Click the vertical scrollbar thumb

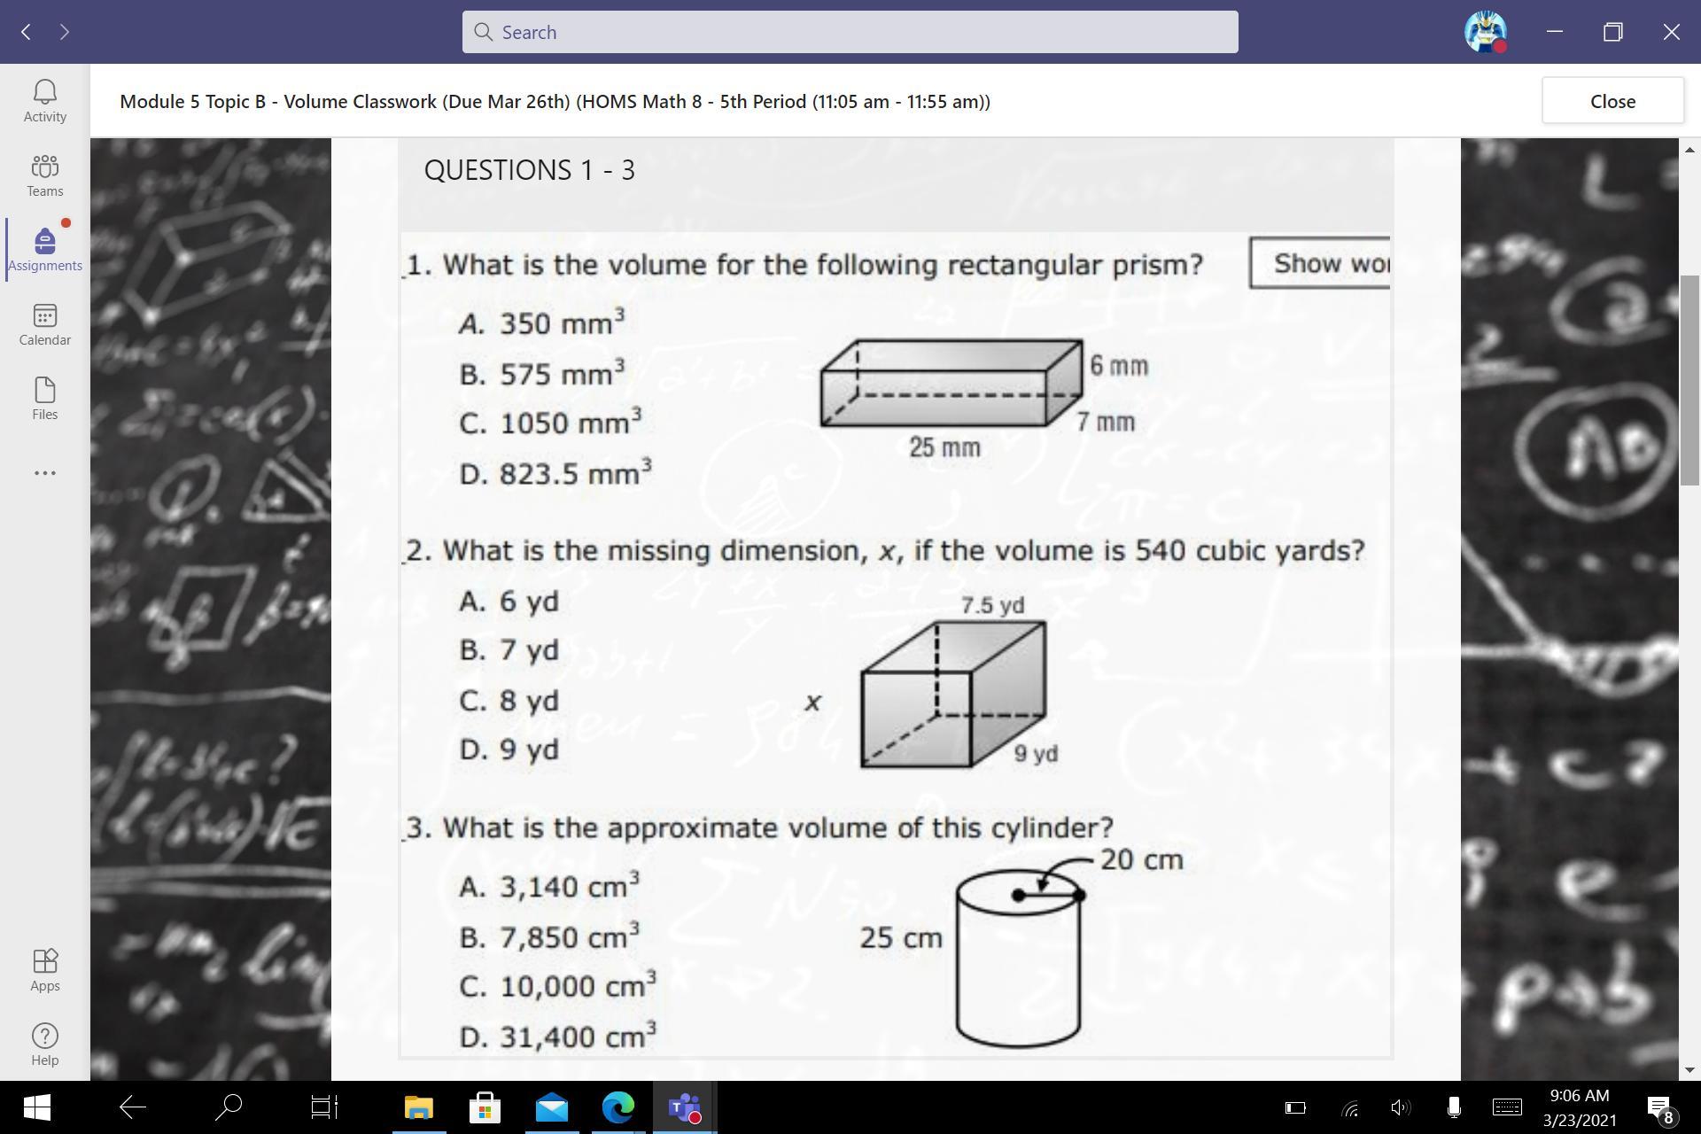pyautogui.click(x=1689, y=379)
